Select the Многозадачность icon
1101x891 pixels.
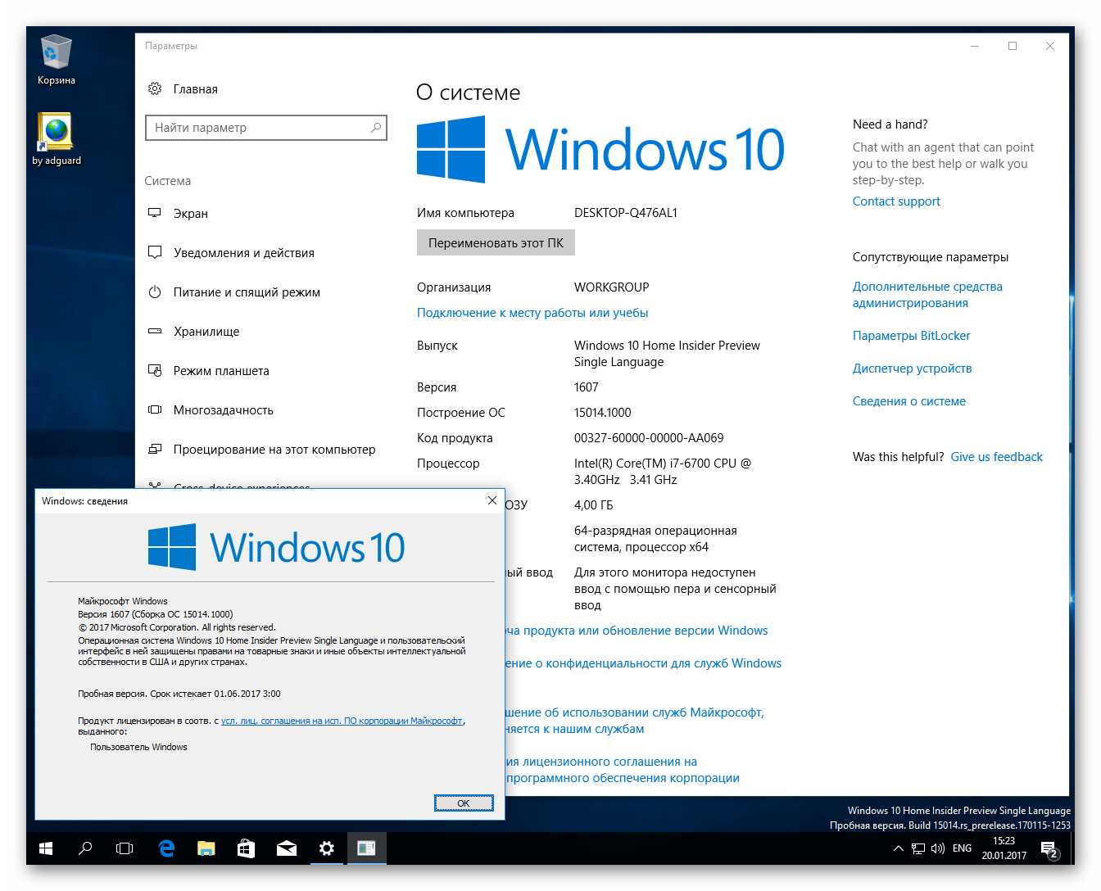click(155, 409)
